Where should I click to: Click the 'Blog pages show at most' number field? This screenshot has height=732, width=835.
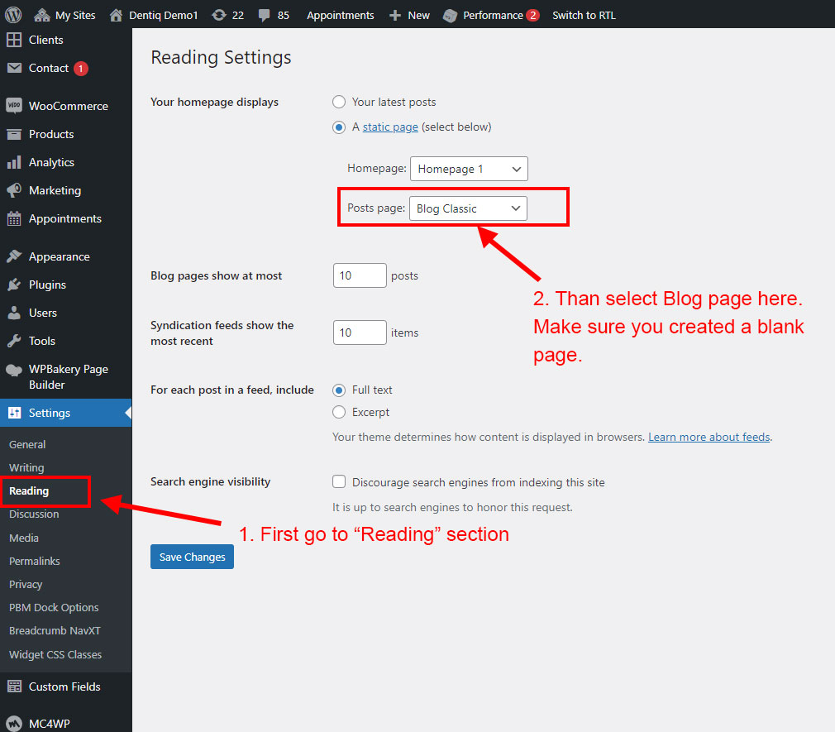tap(360, 275)
